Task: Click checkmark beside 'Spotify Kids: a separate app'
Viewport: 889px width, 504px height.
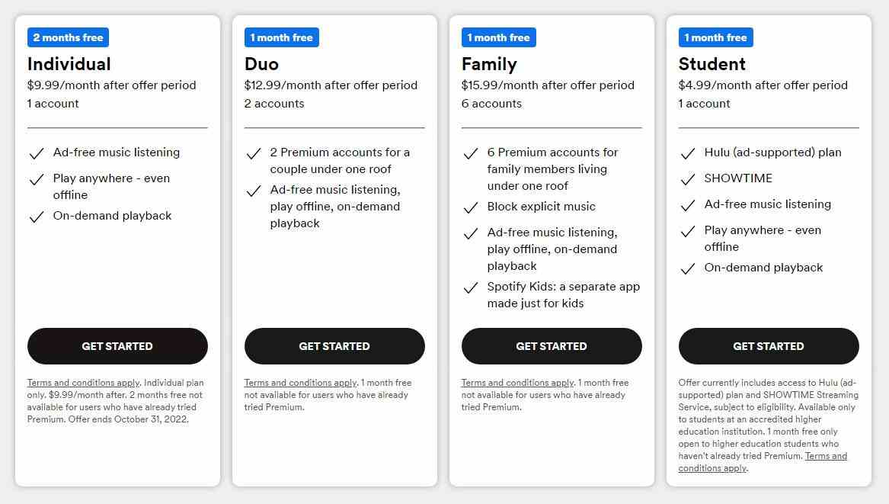Action: pos(471,287)
